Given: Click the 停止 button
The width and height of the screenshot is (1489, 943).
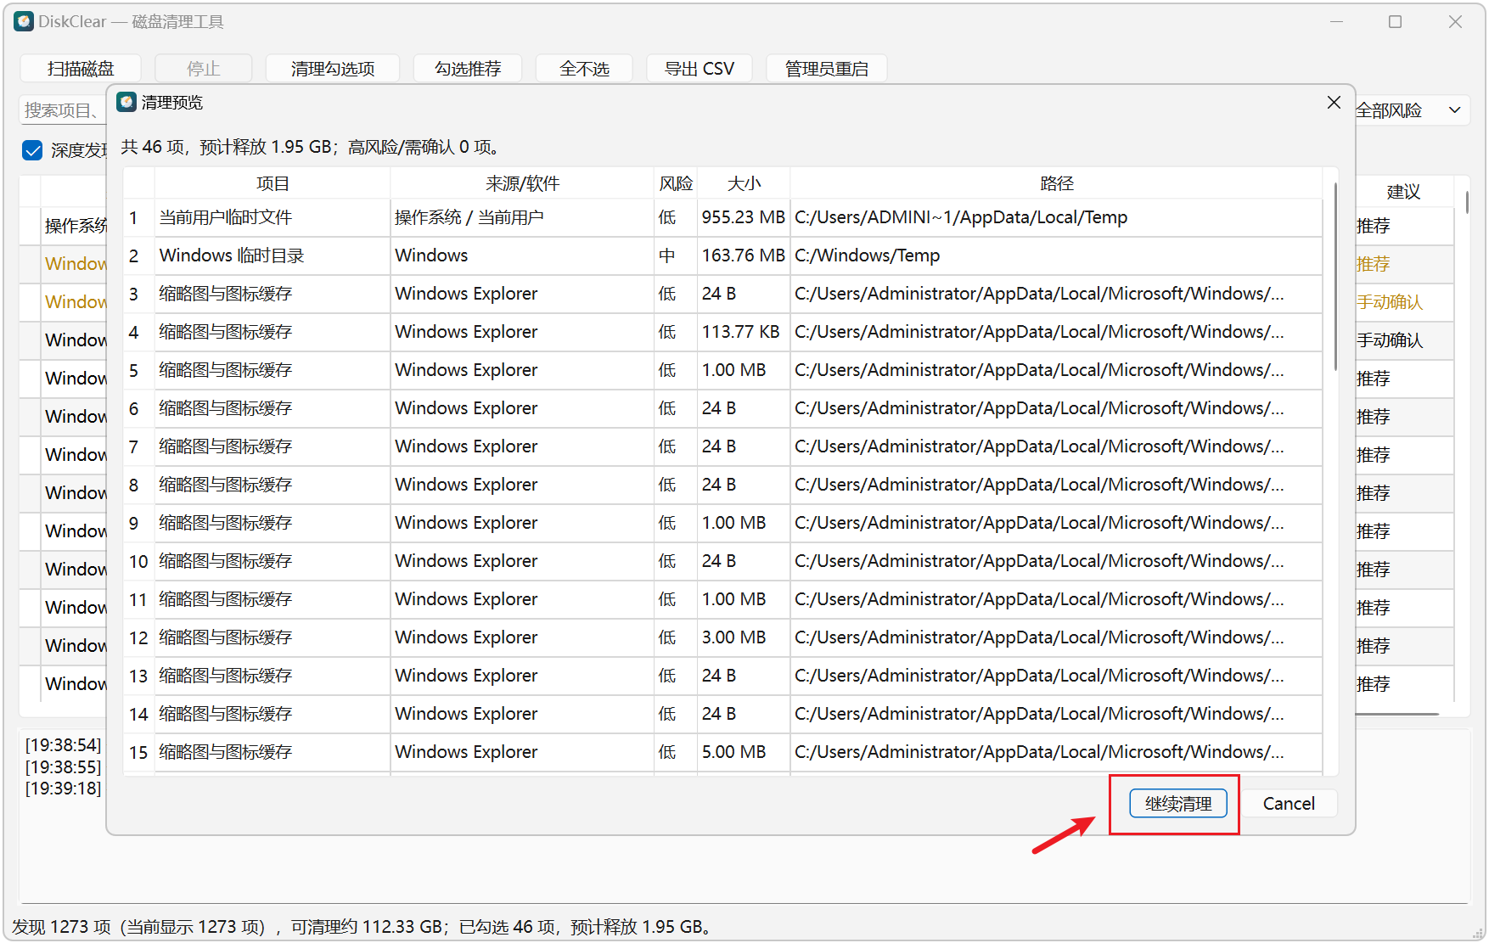Looking at the screenshot, I should 204,69.
